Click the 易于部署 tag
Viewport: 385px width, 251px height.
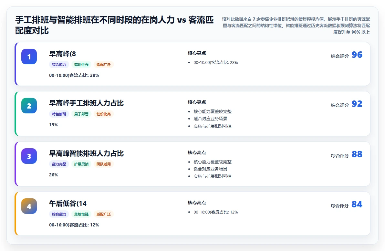(x=81, y=114)
